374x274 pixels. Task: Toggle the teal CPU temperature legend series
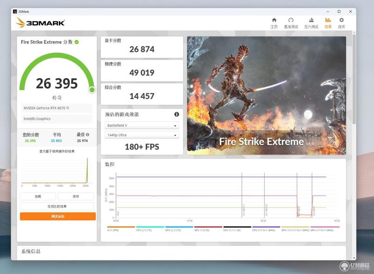(150, 229)
